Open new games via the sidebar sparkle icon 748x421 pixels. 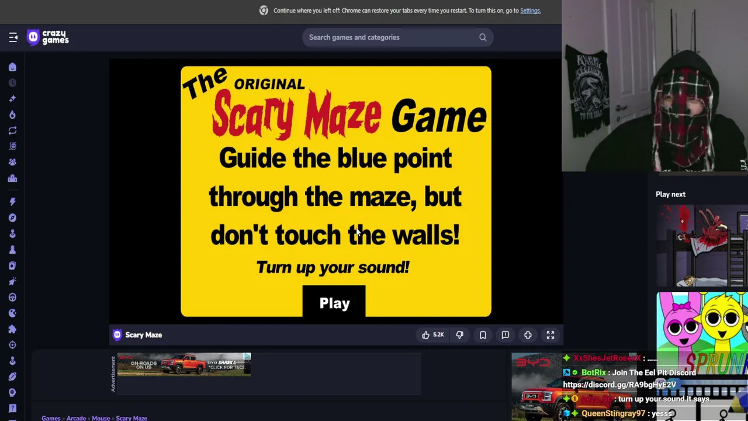pos(12,99)
